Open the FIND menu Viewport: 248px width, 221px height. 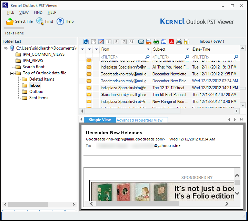pos(38,12)
